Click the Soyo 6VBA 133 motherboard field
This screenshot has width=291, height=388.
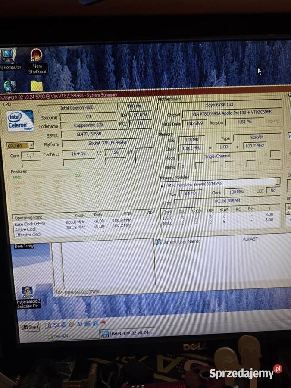point(219,105)
